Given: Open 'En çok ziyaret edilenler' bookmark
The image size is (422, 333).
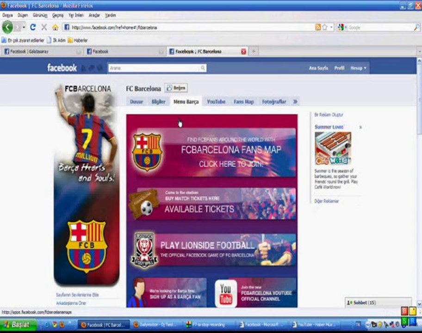Looking at the screenshot, I should [23, 40].
